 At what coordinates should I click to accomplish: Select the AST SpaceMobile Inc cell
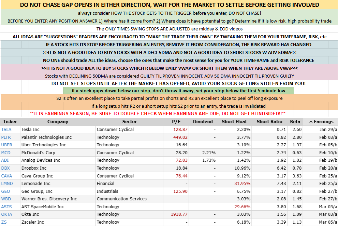pyautogui.click(x=58, y=207)
